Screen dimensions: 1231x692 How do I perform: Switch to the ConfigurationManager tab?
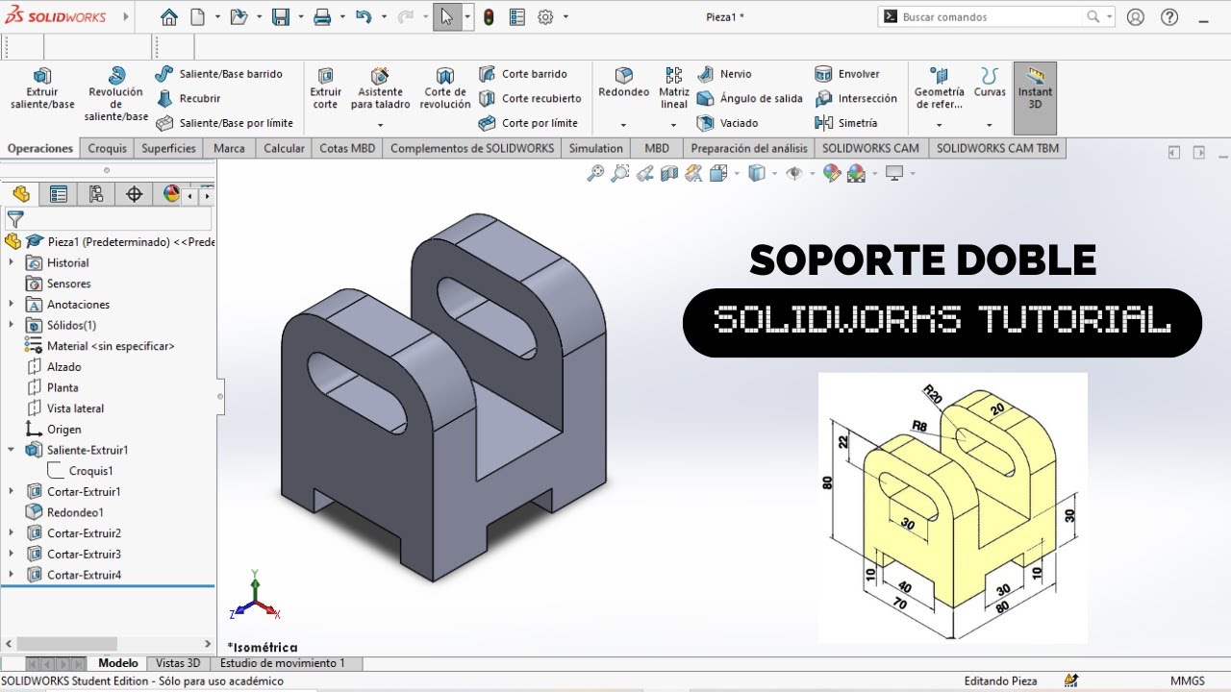96,194
